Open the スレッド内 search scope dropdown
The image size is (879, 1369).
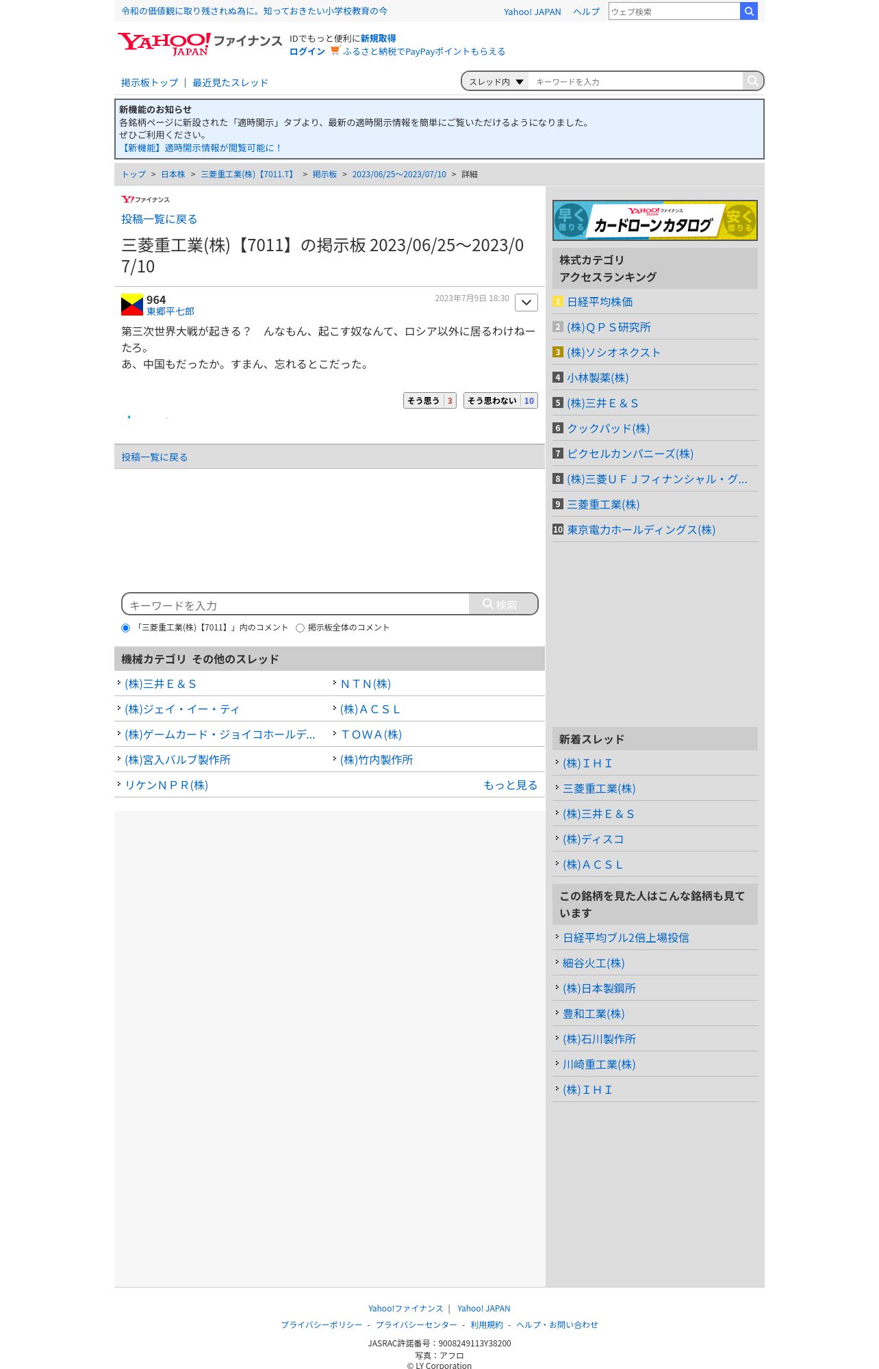click(496, 81)
